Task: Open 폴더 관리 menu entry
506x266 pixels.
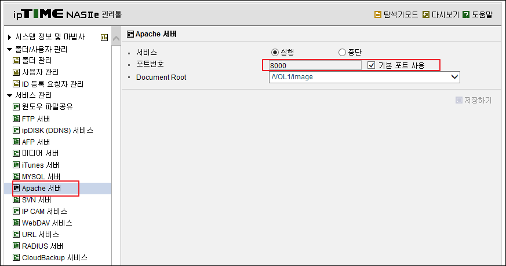Action: tap(37, 61)
